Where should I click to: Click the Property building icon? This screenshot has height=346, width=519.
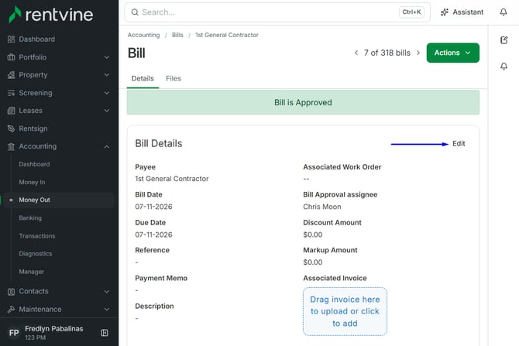pyautogui.click(x=12, y=75)
